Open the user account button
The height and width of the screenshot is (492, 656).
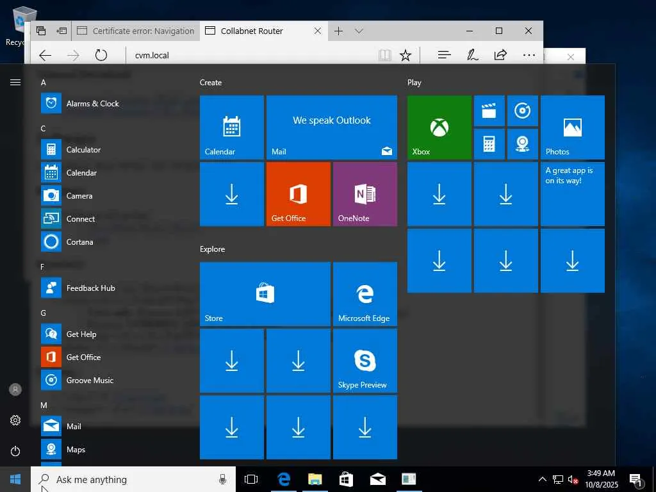(15, 389)
